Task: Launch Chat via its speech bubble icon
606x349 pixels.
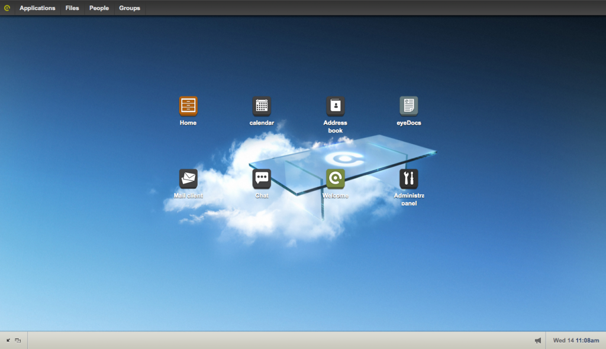Action: (262, 179)
